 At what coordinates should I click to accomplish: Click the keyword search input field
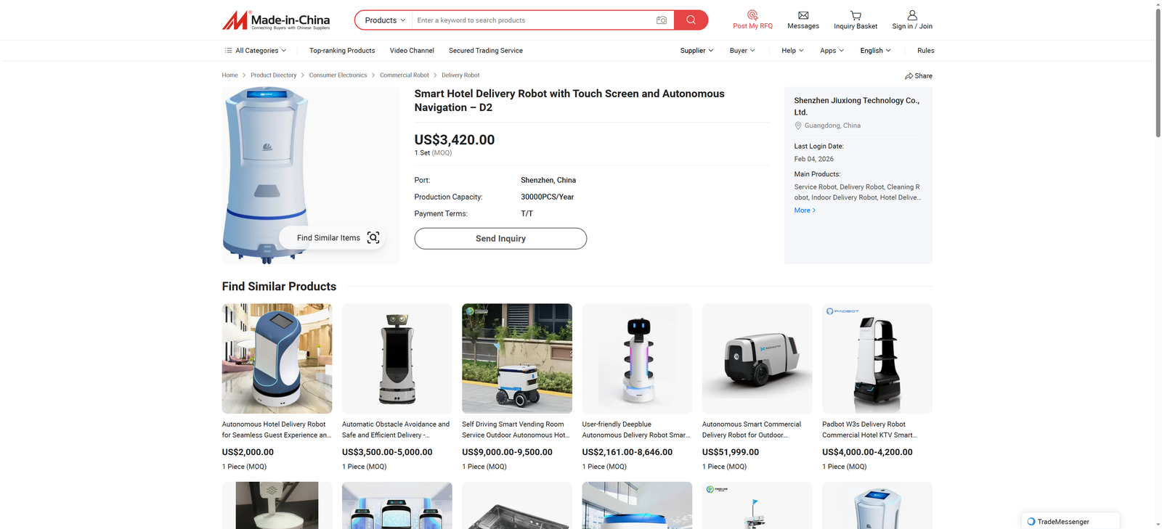[534, 20]
